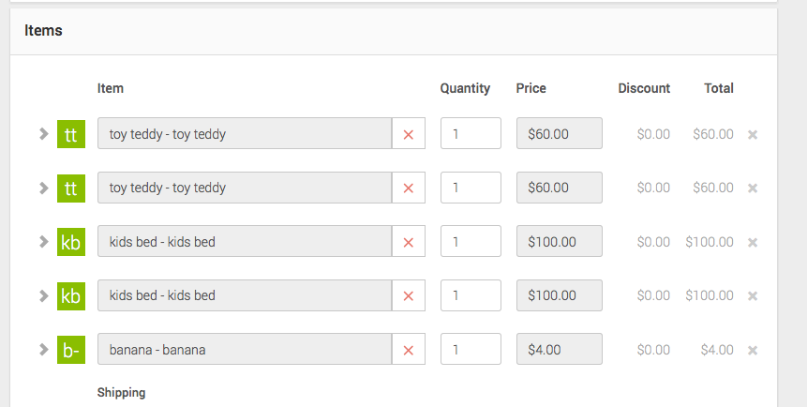Remove the banana row with gray X
The width and height of the screenshot is (807, 407).
(753, 350)
